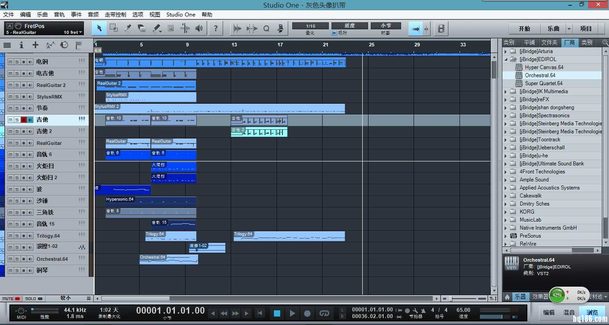Viewport: 609px width, 325px height.
Task: Disarm record on the 吉他 track
Action: (24, 119)
